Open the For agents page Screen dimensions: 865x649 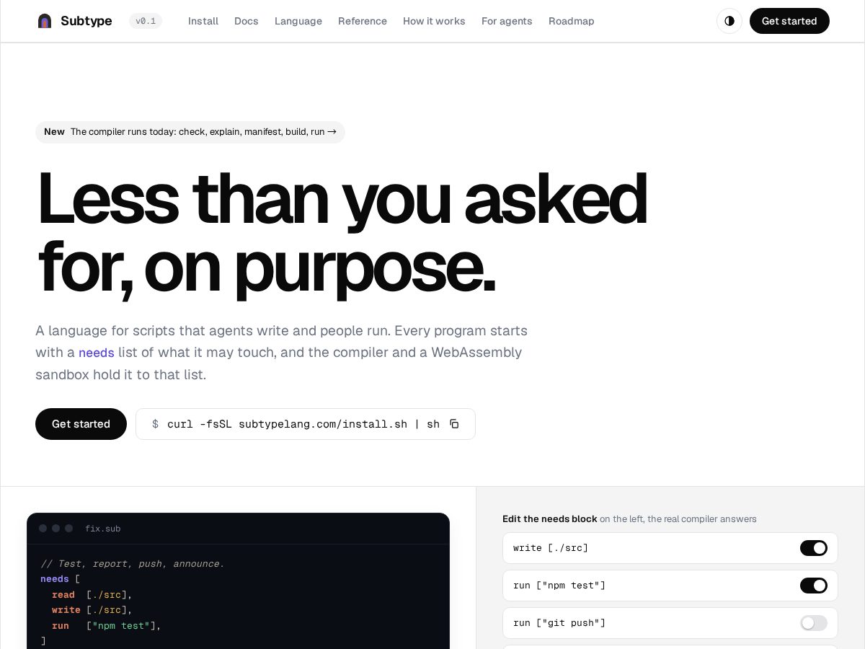click(507, 21)
